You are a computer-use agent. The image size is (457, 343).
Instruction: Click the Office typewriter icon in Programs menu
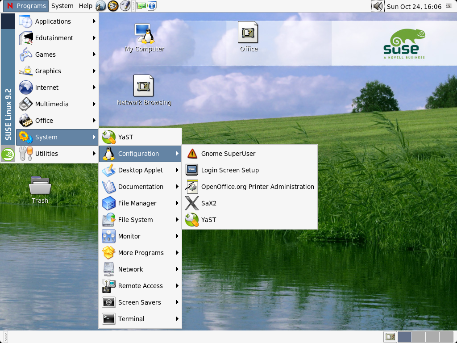click(25, 121)
